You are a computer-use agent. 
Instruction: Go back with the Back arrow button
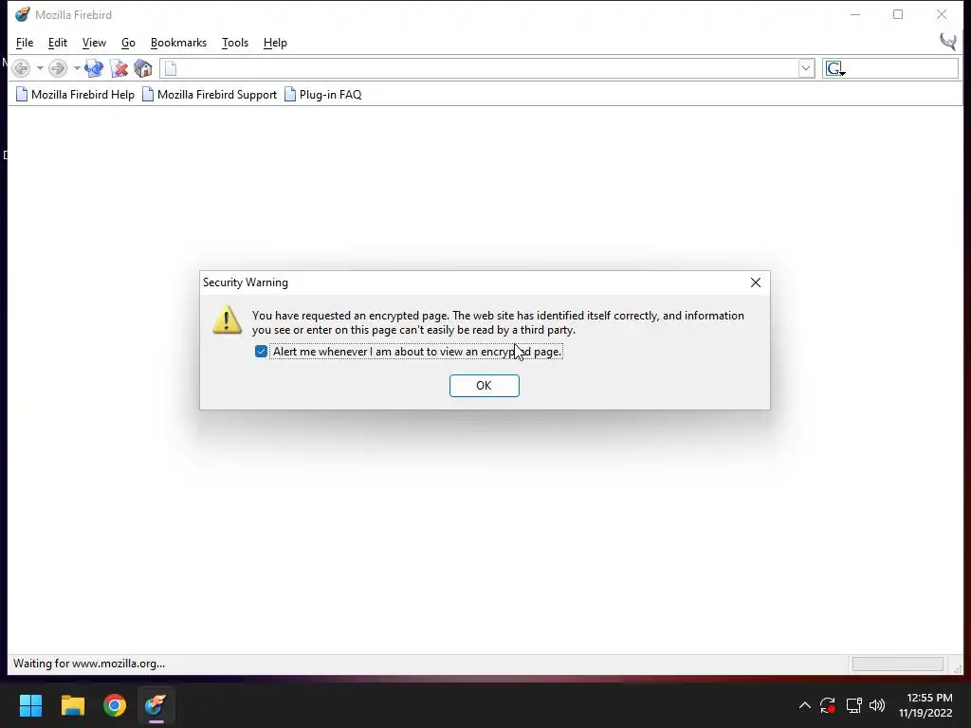click(x=21, y=68)
